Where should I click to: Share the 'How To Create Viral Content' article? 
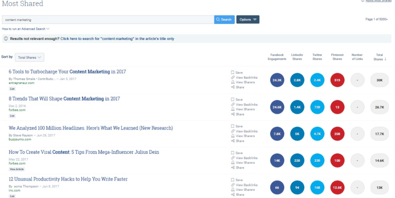pyautogui.click(x=240, y=168)
